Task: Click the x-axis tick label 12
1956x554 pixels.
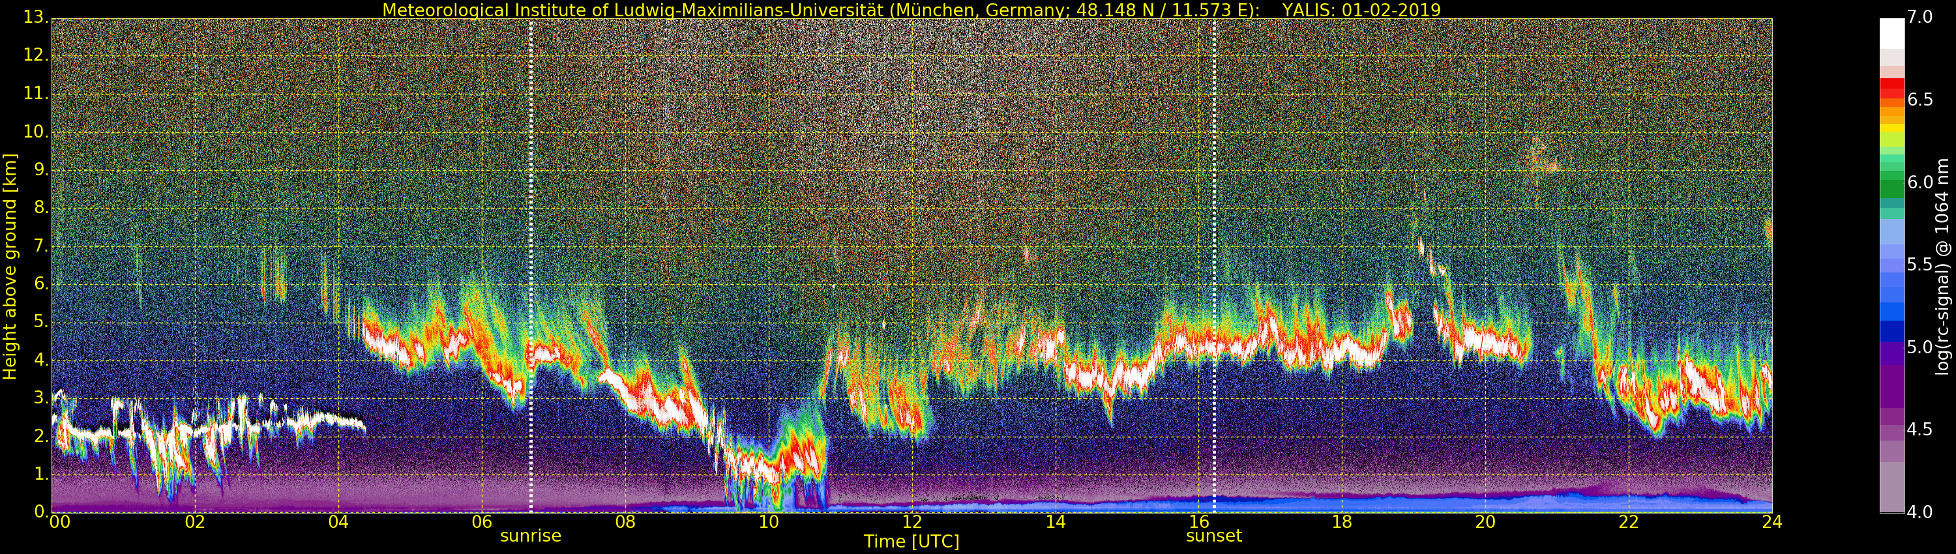Action: (x=912, y=522)
